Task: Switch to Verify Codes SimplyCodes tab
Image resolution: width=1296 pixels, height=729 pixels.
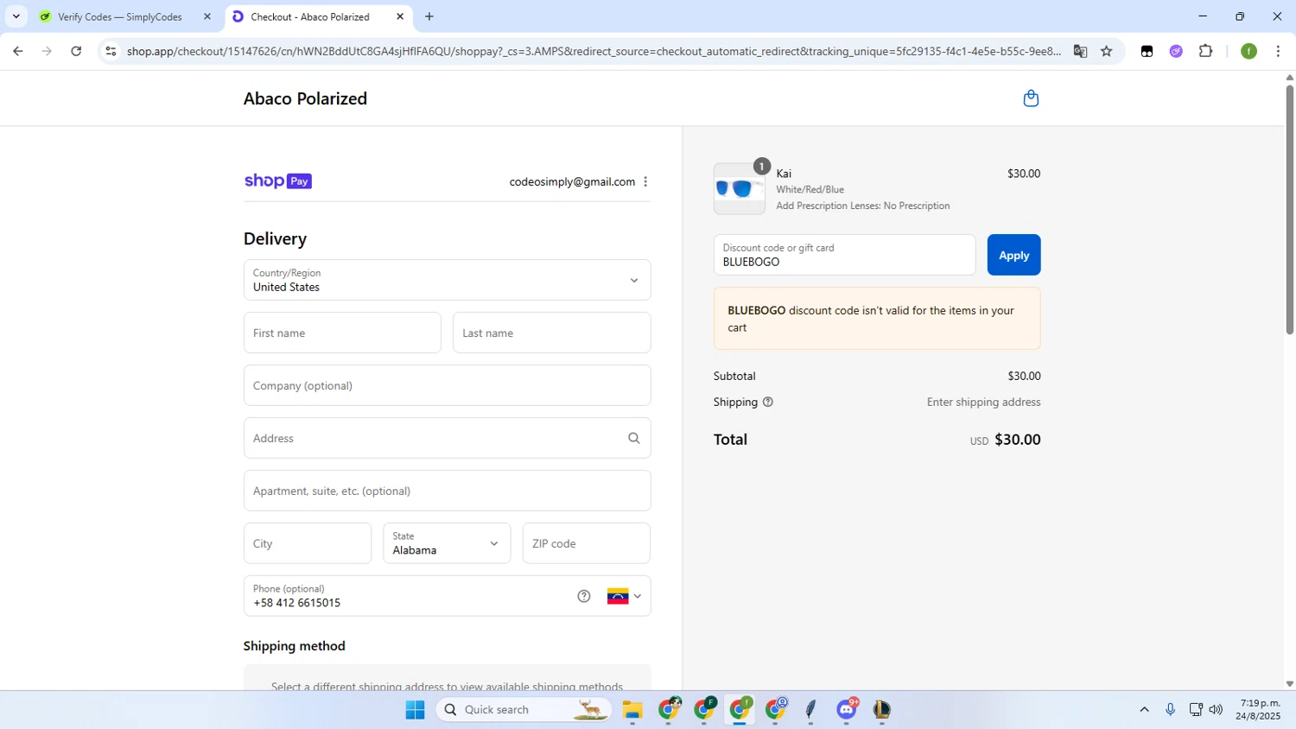Action: coord(125,16)
